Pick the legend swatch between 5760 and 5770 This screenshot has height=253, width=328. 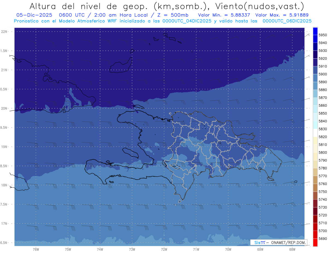tap(315, 180)
